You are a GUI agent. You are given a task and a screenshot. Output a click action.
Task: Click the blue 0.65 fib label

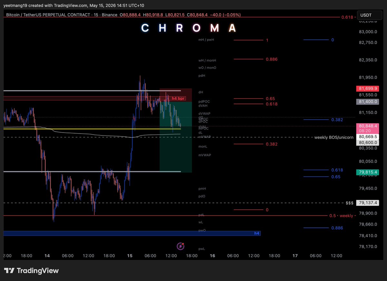coord(336,177)
